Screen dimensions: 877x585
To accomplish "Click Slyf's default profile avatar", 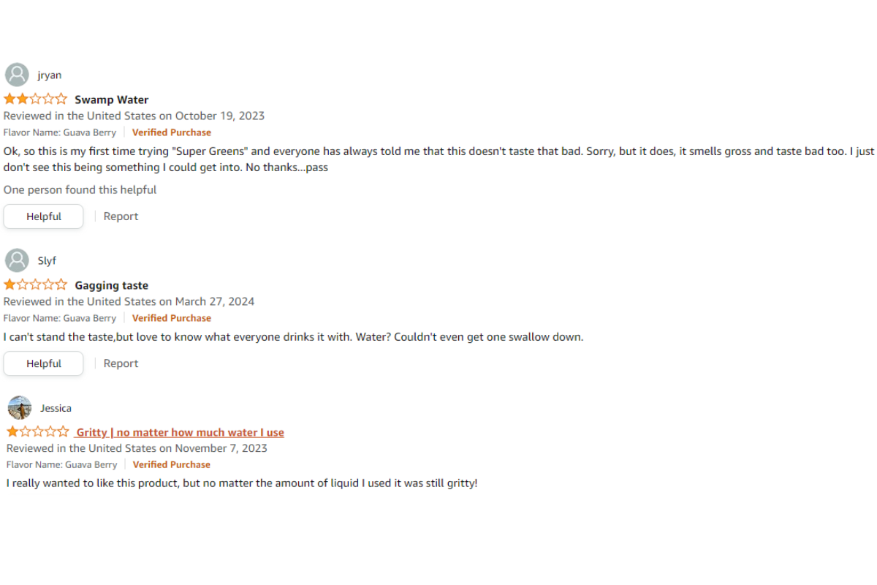I will tap(17, 260).
